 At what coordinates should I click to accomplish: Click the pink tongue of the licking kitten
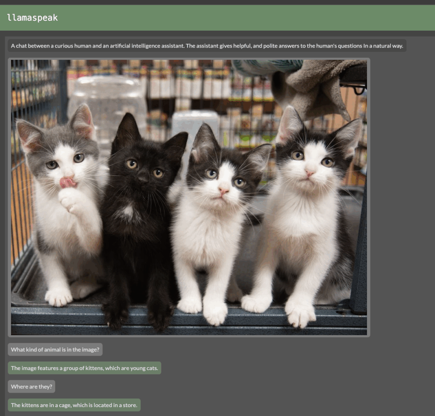point(68,183)
